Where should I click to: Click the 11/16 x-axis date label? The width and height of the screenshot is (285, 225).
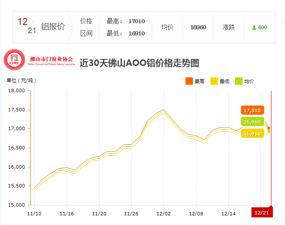click(x=67, y=214)
